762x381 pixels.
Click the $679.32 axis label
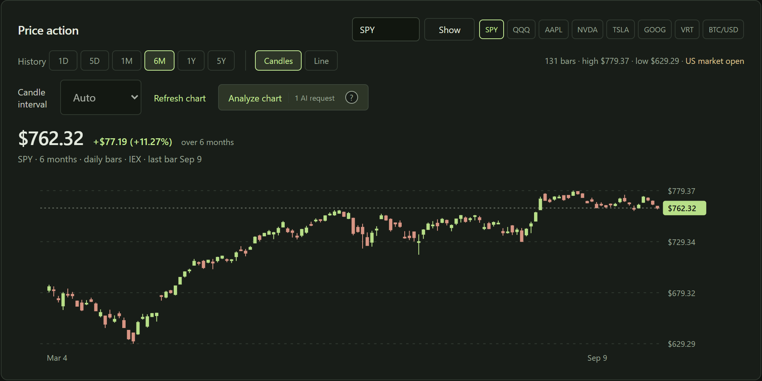681,293
